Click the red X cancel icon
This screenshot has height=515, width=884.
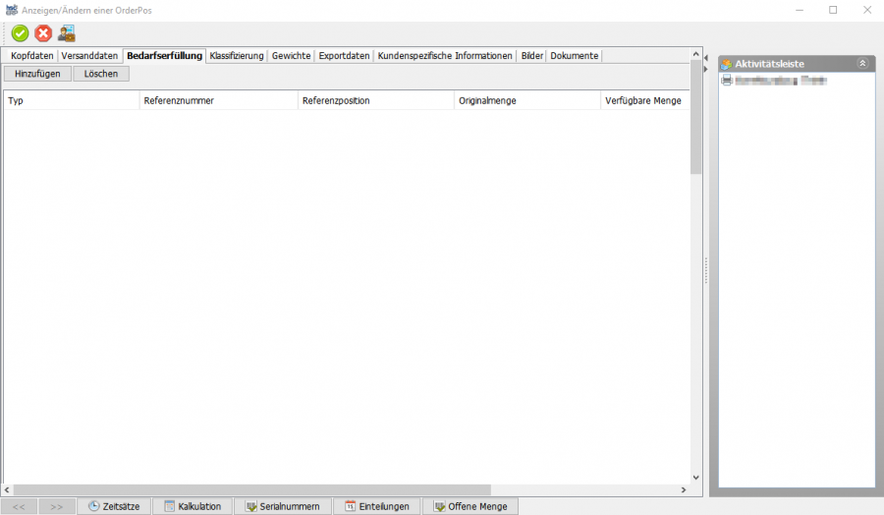43,33
